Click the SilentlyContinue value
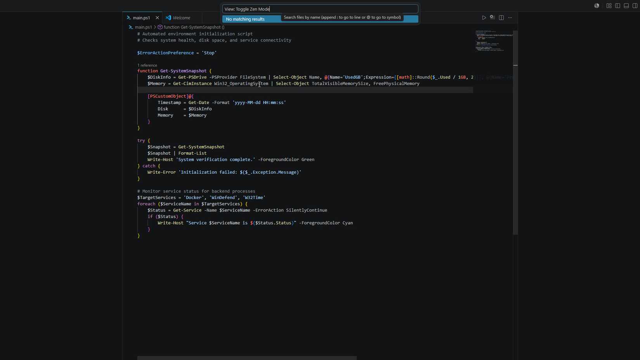This screenshot has height=360, width=640. [x=306, y=210]
